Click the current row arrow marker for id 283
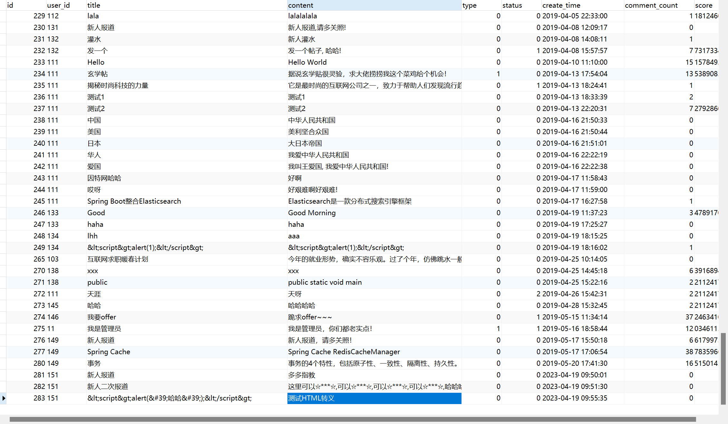 tap(4, 398)
